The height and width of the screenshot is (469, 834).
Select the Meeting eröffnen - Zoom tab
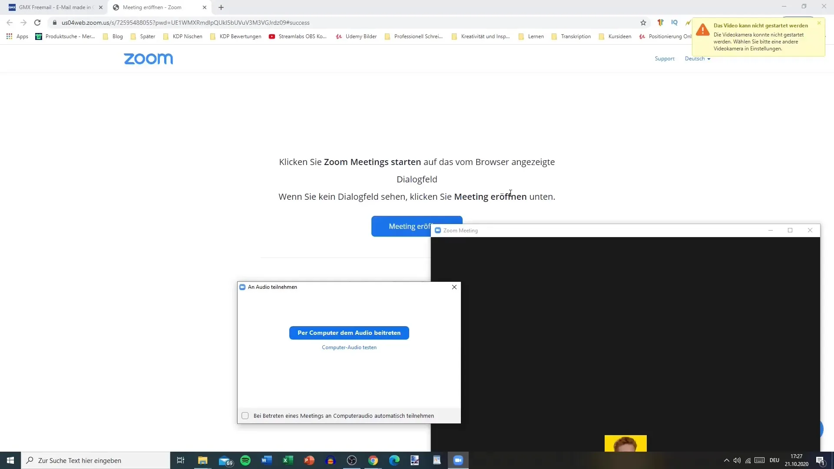pos(159,7)
